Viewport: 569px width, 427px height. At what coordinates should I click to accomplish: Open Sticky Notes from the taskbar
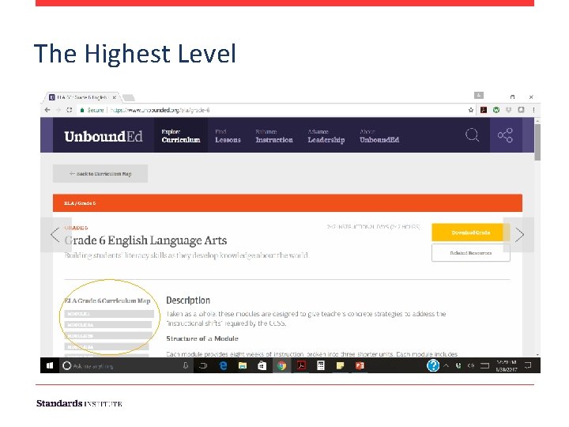point(340,365)
